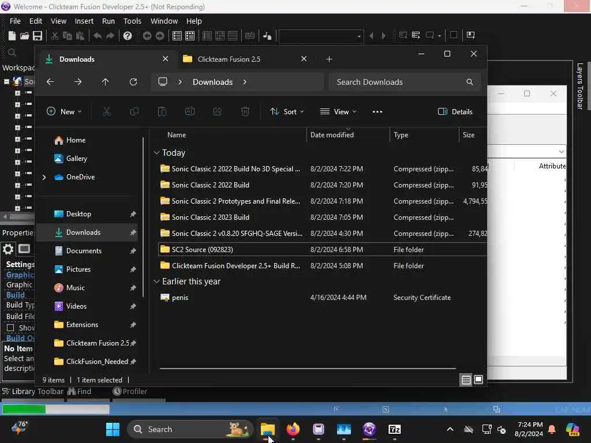Screen dimensions: 591x443
Task: Open the Run menu
Action: point(108,21)
